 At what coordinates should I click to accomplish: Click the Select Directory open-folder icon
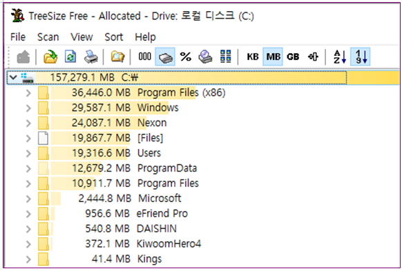click(50, 57)
